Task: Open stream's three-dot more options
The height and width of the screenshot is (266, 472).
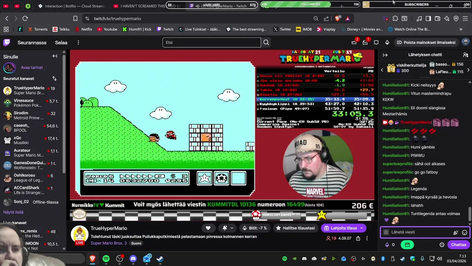Action: (x=367, y=238)
